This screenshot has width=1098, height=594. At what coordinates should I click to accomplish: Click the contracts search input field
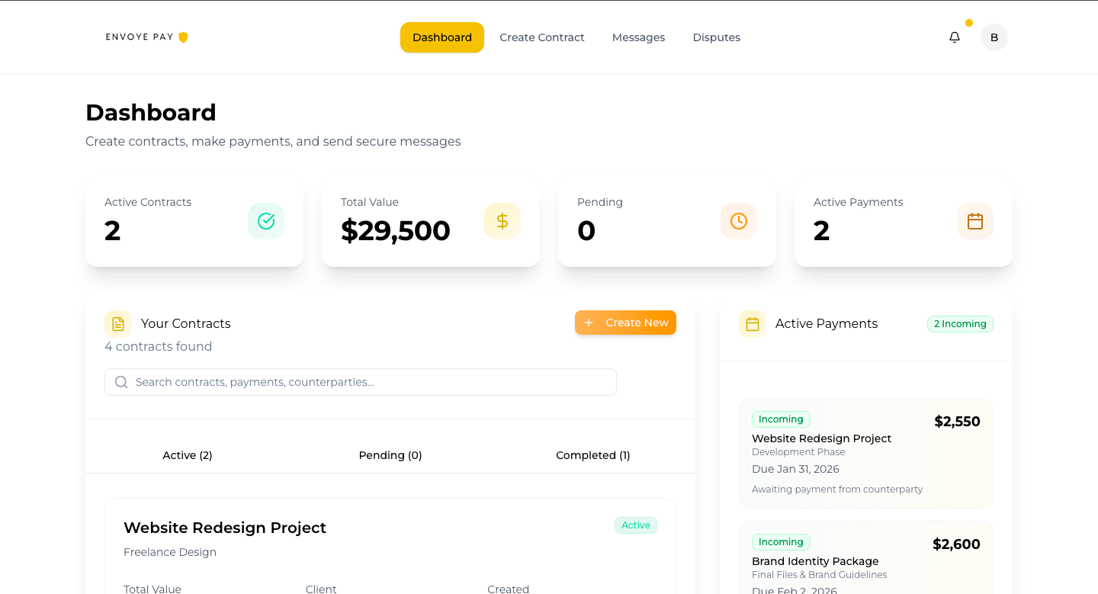click(x=360, y=381)
